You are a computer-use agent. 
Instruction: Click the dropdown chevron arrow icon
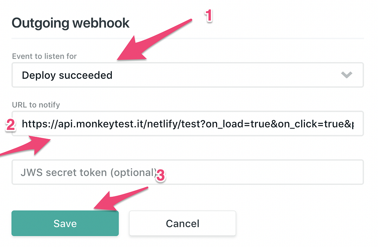tap(346, 75)
